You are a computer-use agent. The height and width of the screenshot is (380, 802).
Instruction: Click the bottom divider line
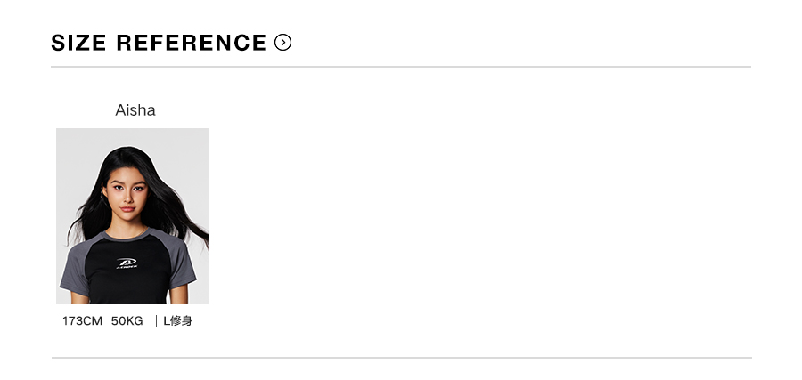tap(401, 358)
